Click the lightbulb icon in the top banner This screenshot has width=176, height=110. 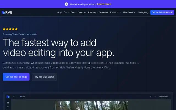click(x=66, y=4)
